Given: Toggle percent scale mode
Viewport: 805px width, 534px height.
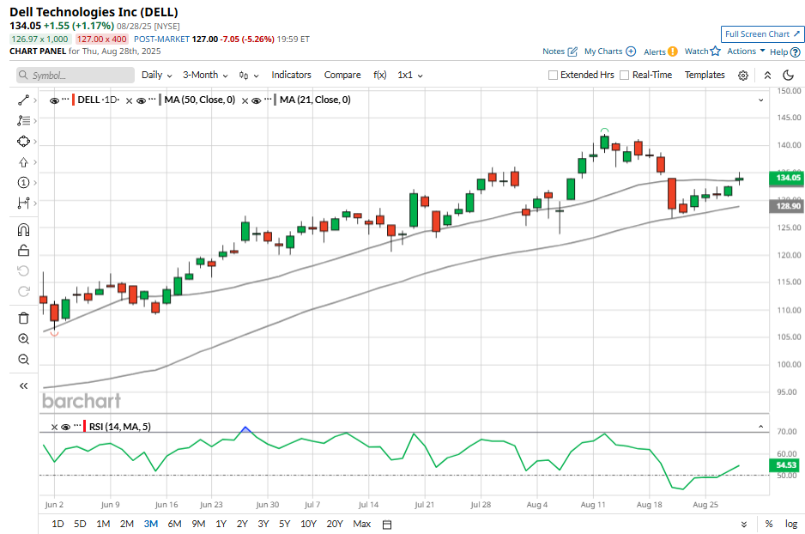Looking at the screenshot, I should pyautogui.click(x=769, y=524).
